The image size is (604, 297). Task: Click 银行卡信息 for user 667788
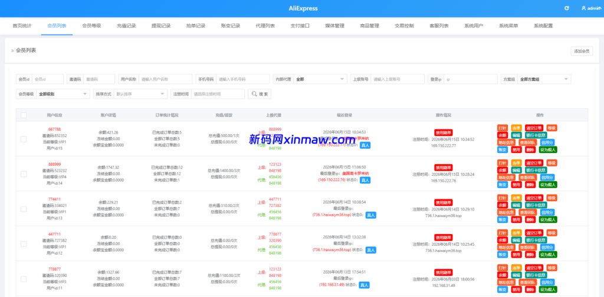[536, 135]
